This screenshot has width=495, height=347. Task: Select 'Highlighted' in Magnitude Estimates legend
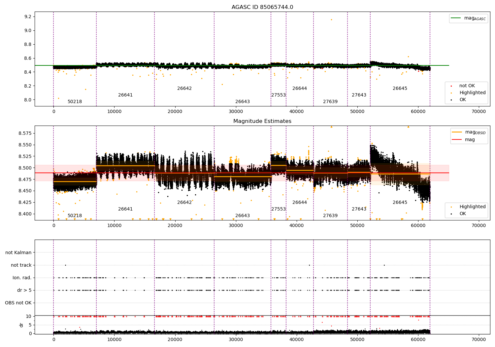[x=473, y=207]
